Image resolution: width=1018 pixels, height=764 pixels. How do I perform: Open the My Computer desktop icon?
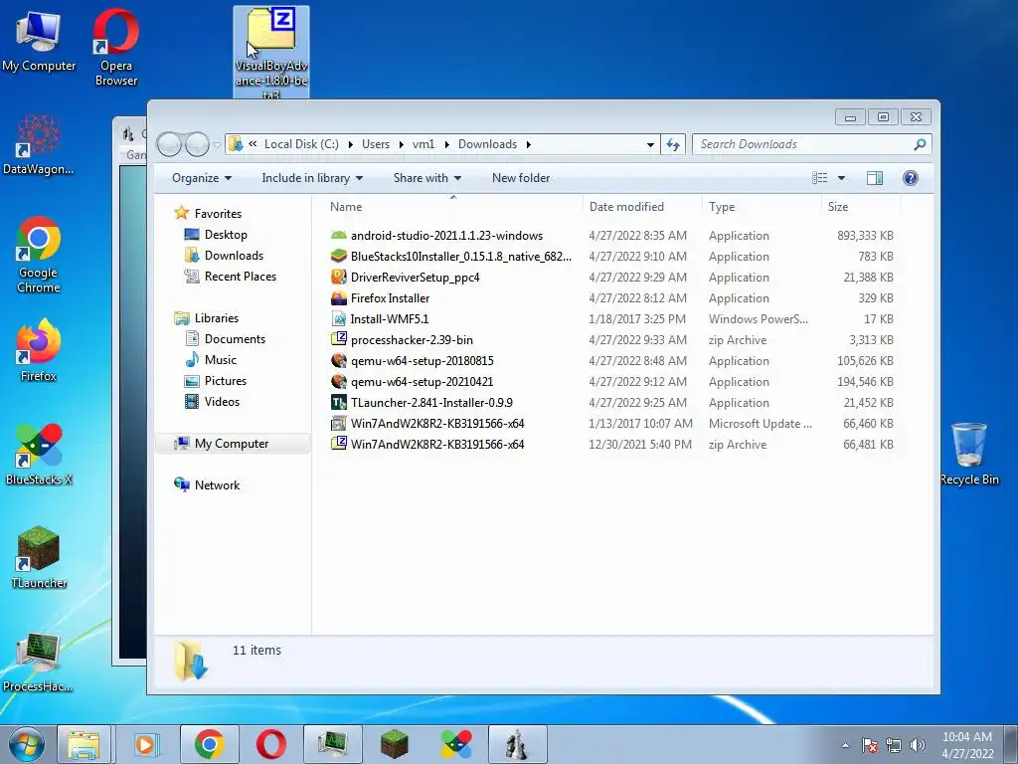[39, 40]
